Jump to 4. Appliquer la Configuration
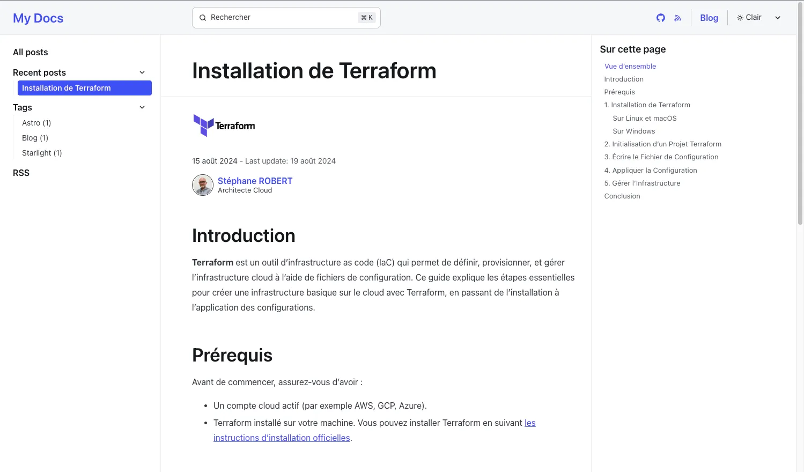804x472 pixels. [x=651, y=170]
